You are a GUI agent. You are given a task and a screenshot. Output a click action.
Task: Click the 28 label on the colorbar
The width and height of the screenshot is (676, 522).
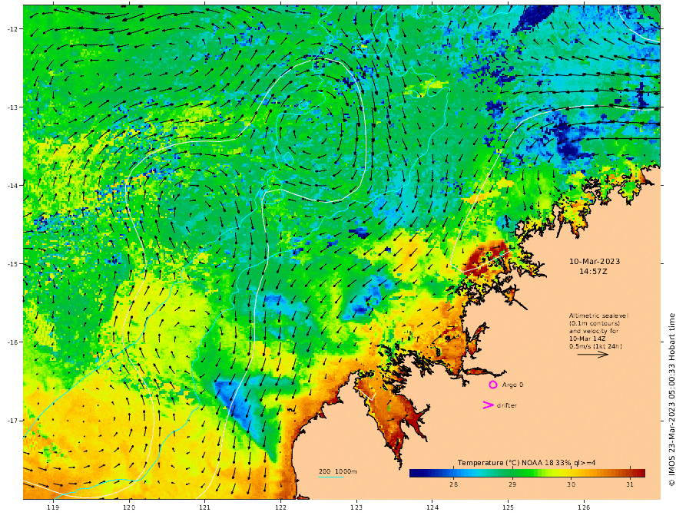click(453, 484)
